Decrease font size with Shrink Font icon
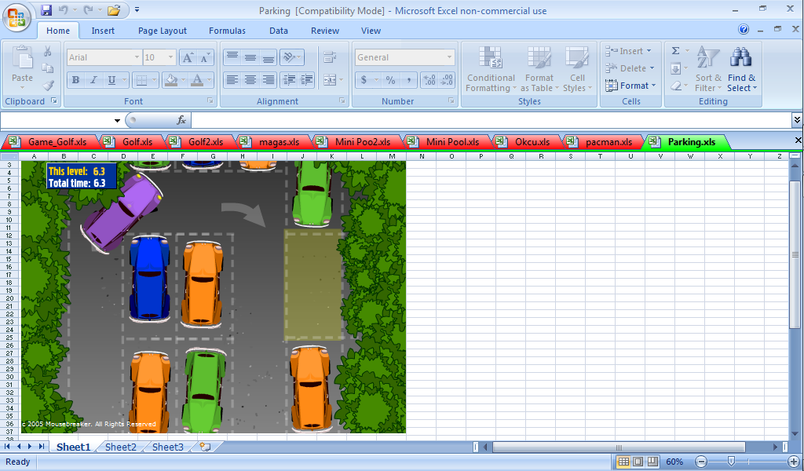This screenshot has height=471, width=804. pyautogui.click(x=205, y=57)
